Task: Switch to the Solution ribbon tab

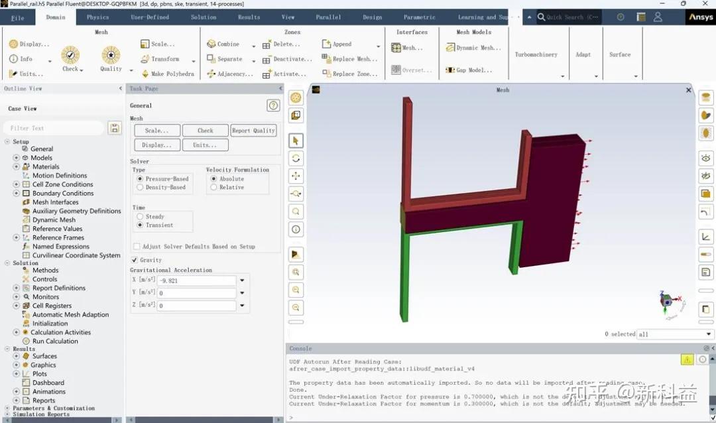Action: tap(204, 17)
